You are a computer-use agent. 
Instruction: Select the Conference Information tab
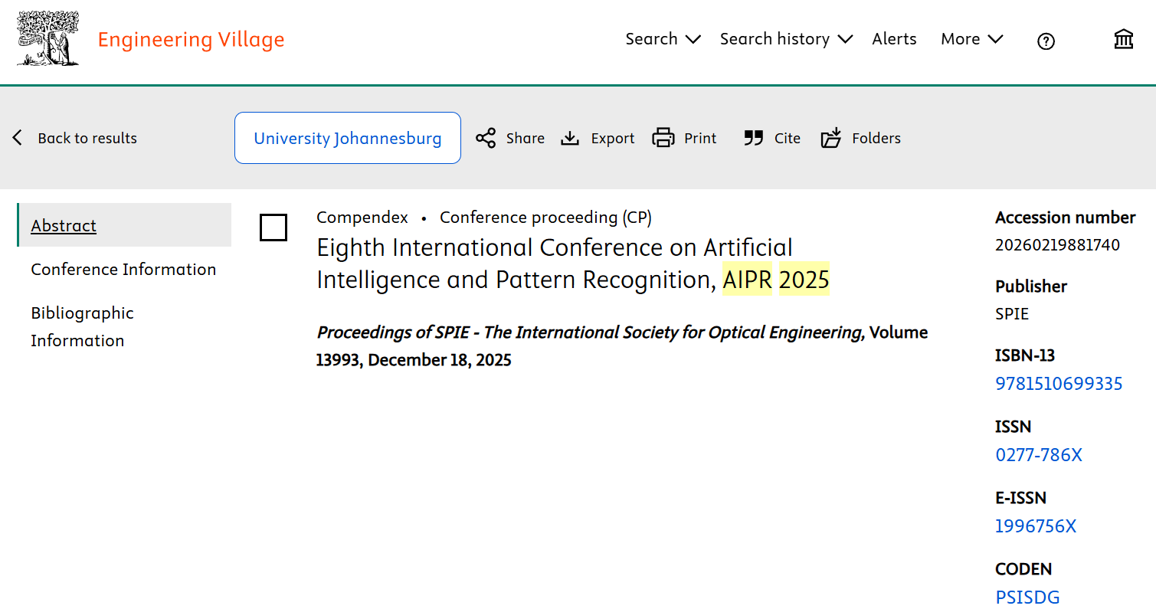[x=123, y=270]
